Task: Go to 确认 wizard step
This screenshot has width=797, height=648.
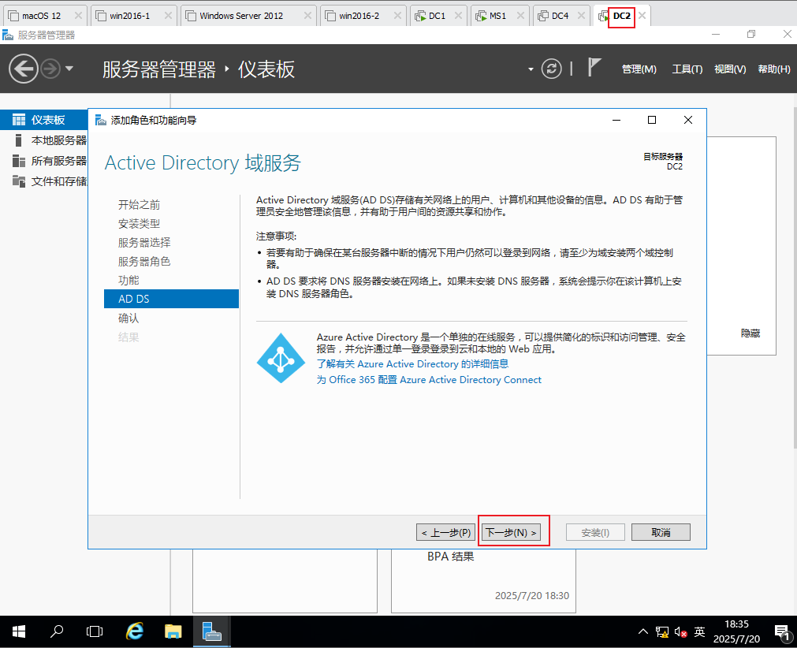Action: click(x=128, y=318)
